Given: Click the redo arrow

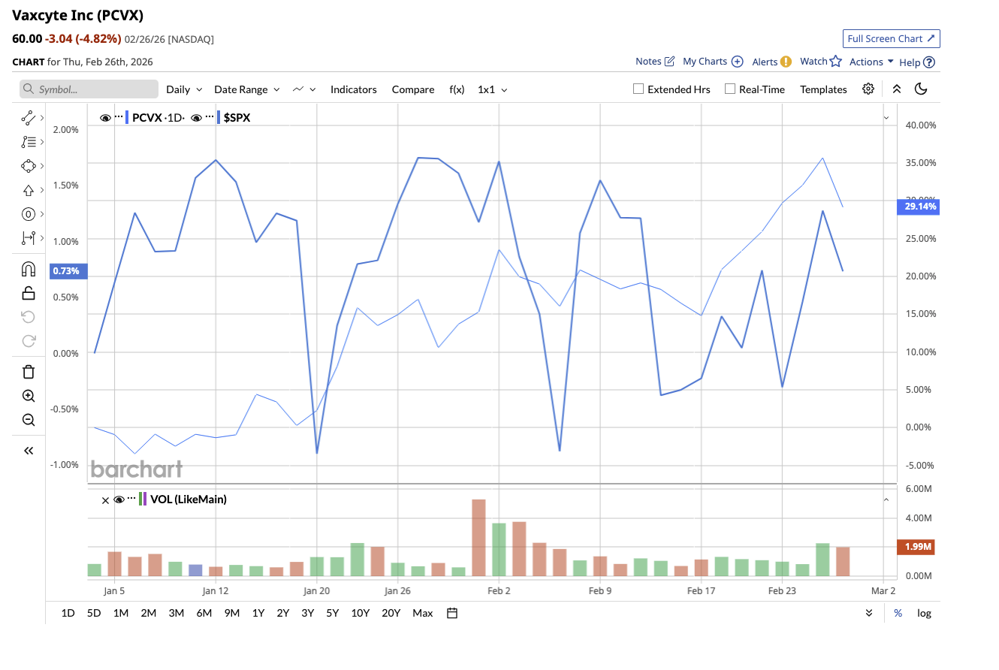Looking at the screenshot, I should [29, 341].
